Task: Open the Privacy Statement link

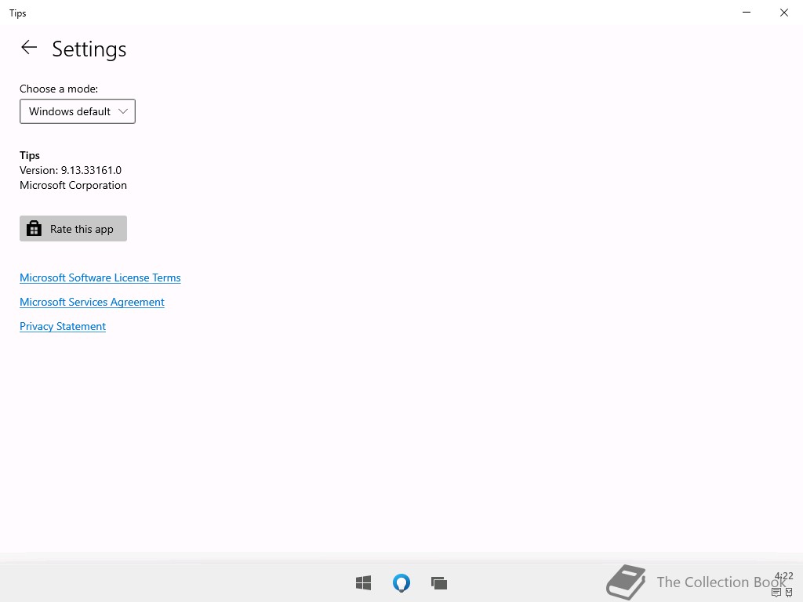Action: [63, 326]
